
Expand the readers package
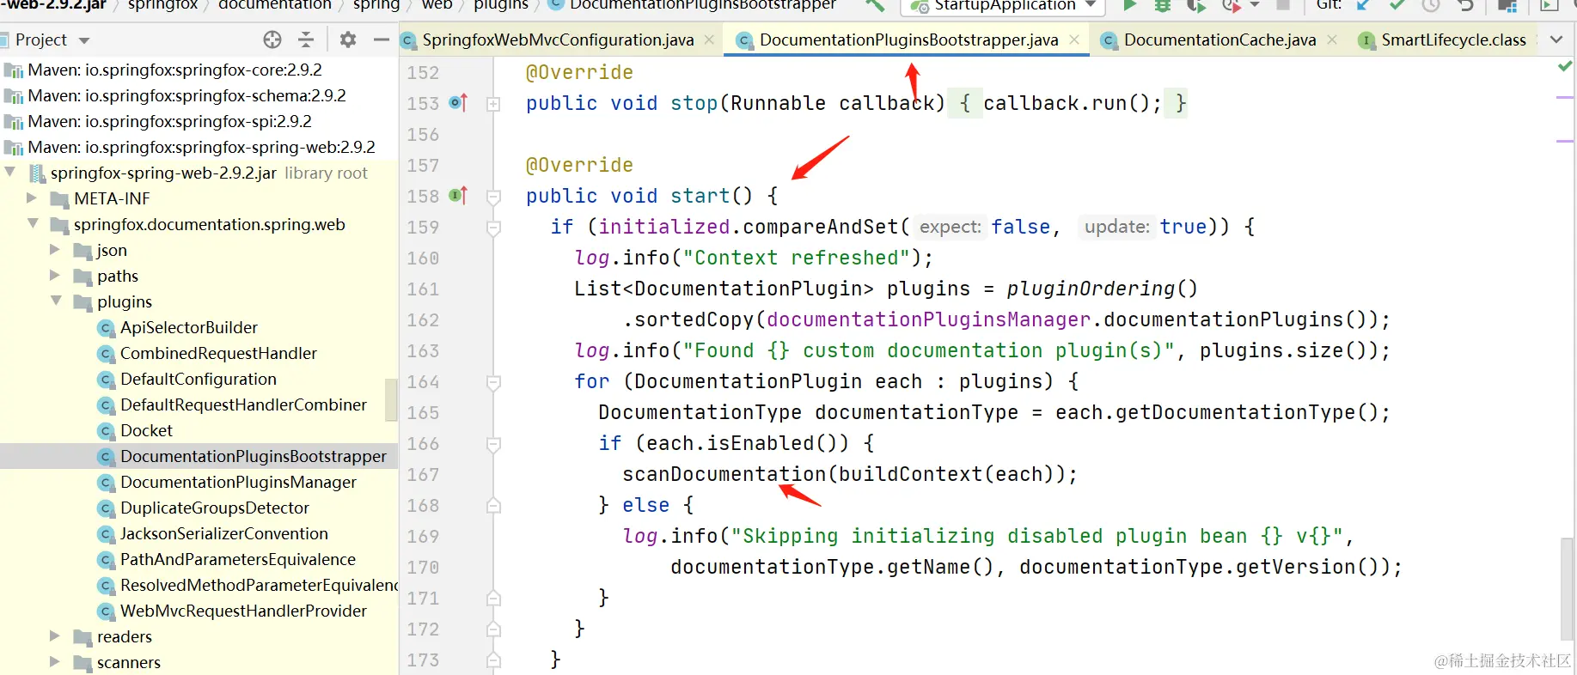tap(55, 635)
